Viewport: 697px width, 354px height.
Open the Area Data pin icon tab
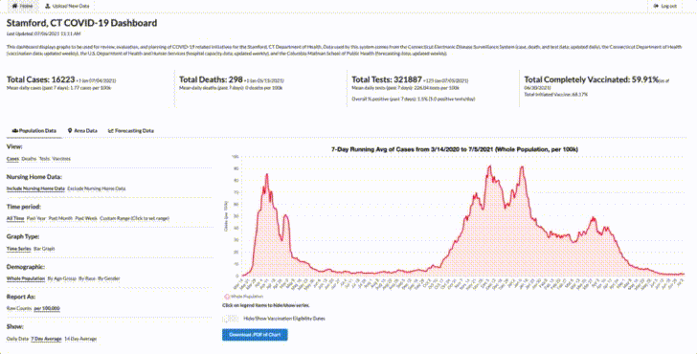70,131
